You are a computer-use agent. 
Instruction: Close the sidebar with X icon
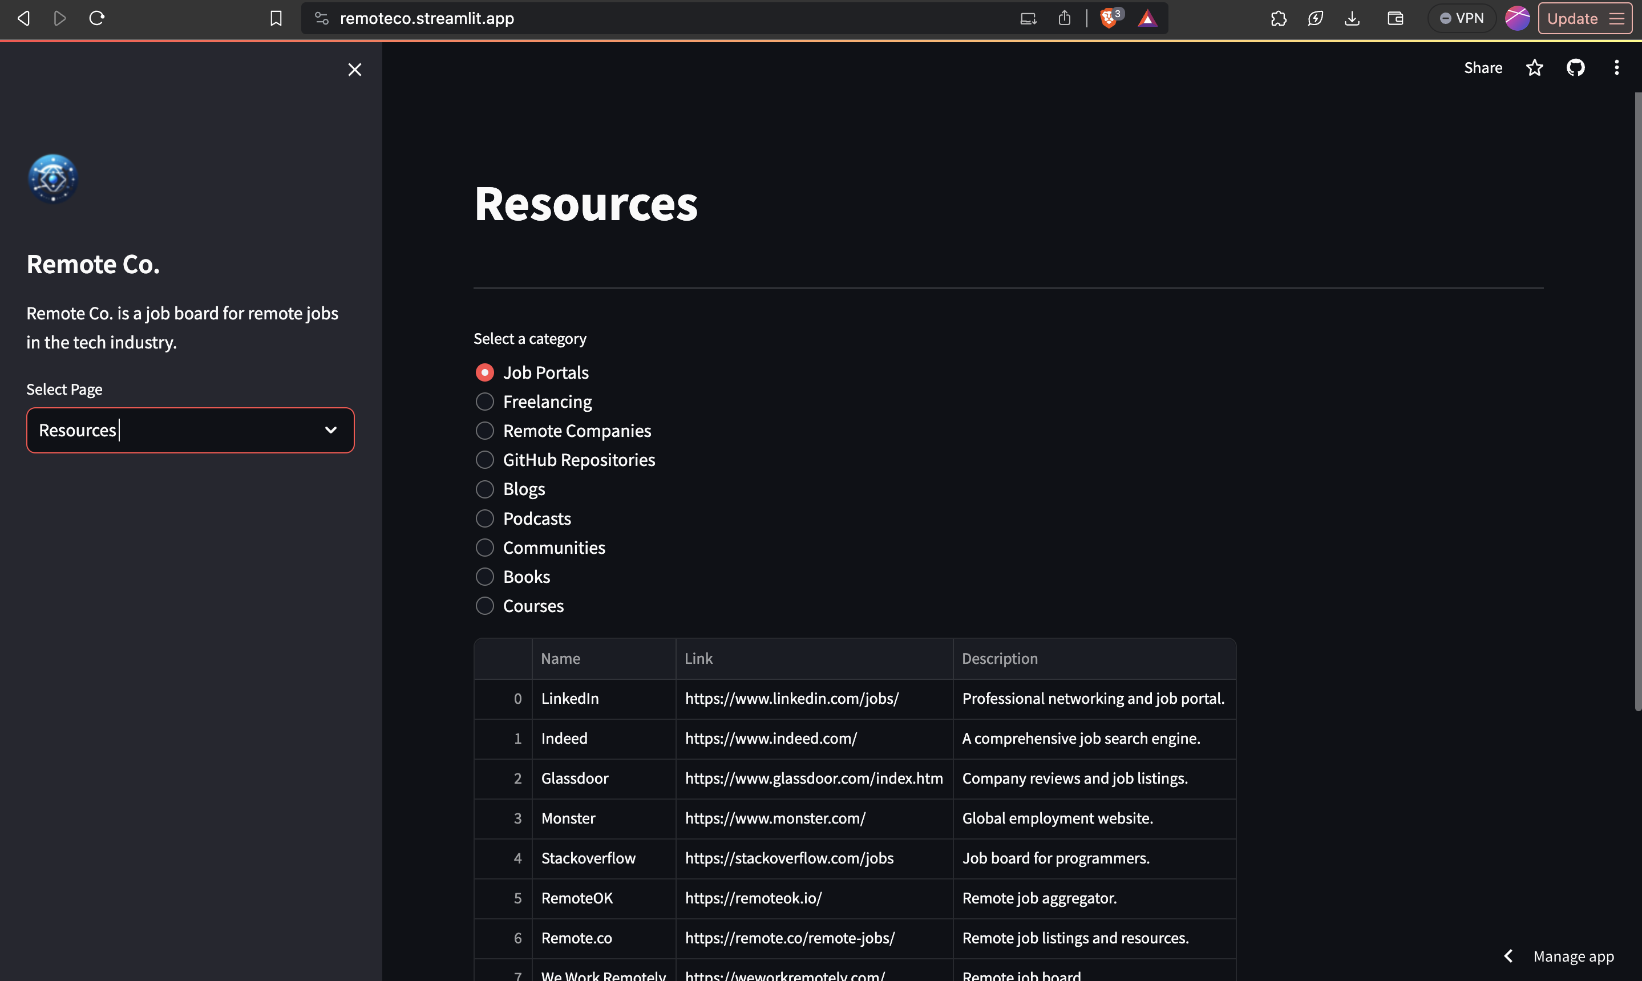(x=354, y=70)
